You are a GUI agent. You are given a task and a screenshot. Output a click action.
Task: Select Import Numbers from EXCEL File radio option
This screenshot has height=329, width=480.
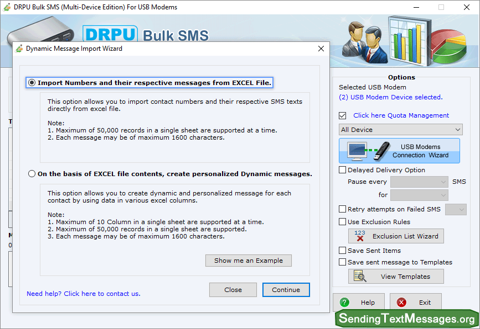(x=32, y=83)
